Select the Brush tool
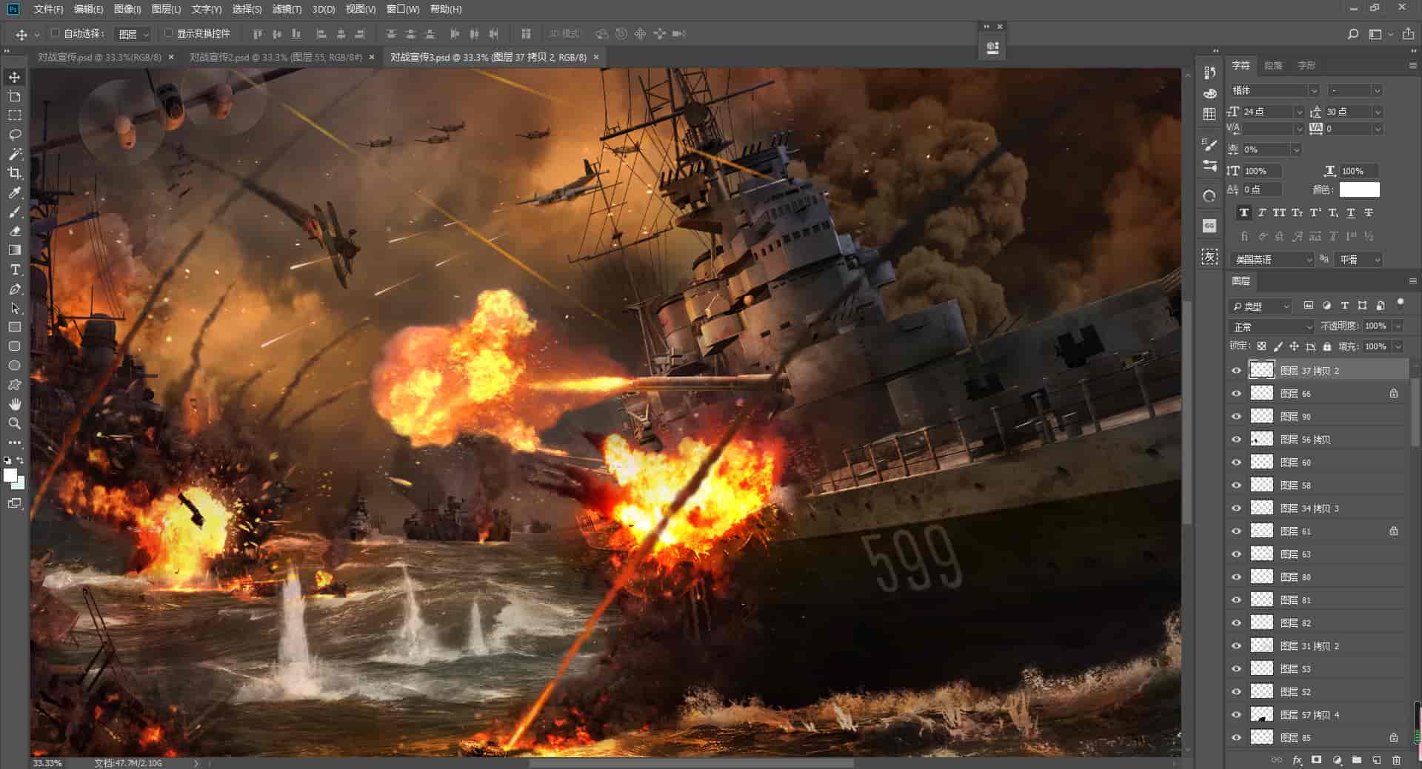The image size is (1422, 769). [14, 212]
